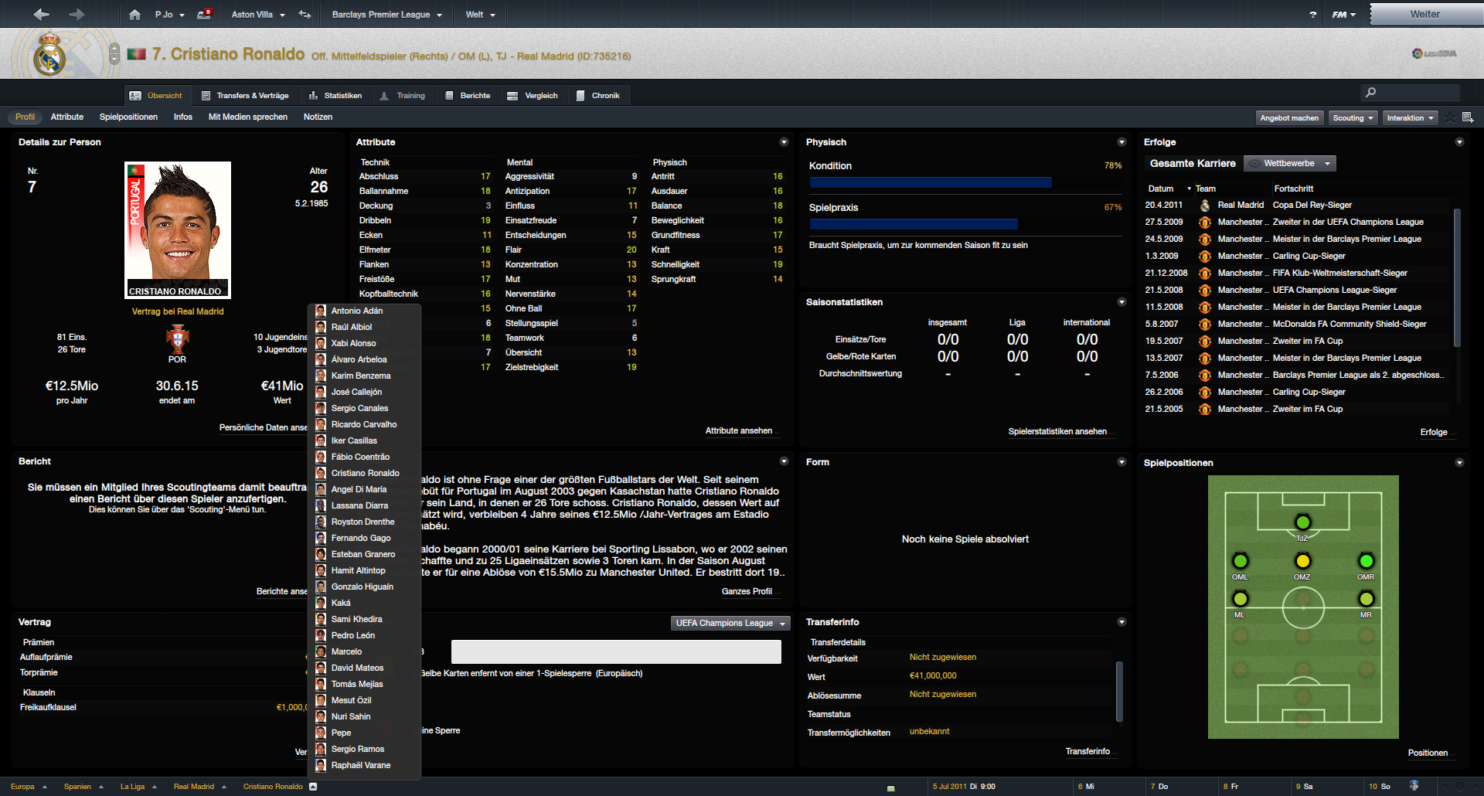
Task: Switch to the Berichte tab
Action: click(468, 96)
